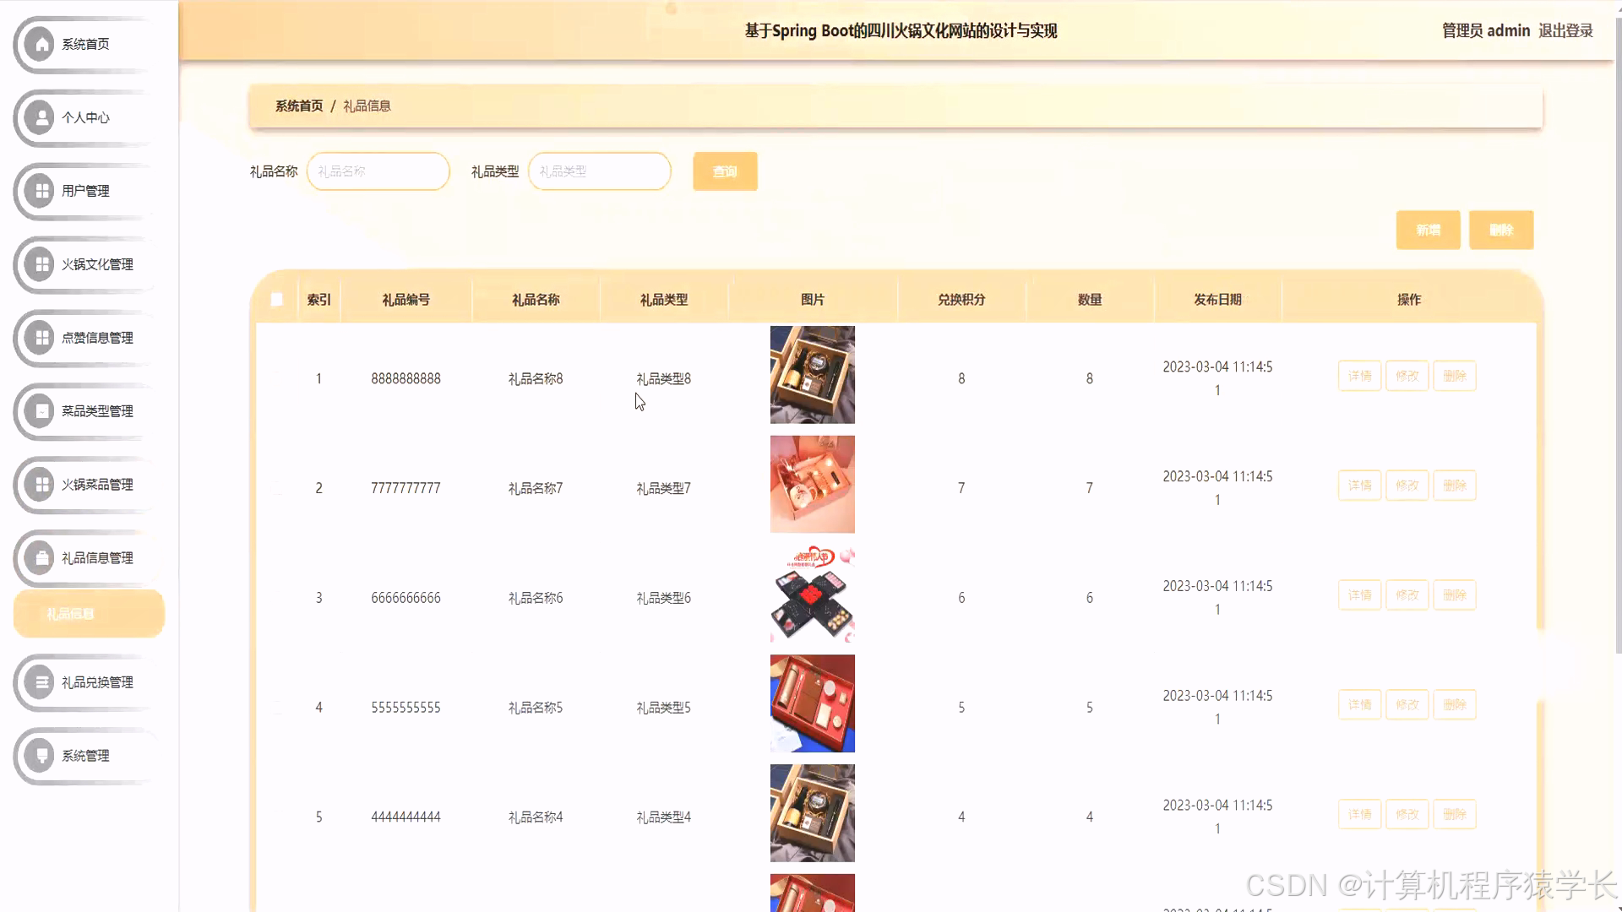
Task: Toggle the select-all checkbox in table header
Action: point(276,299)
